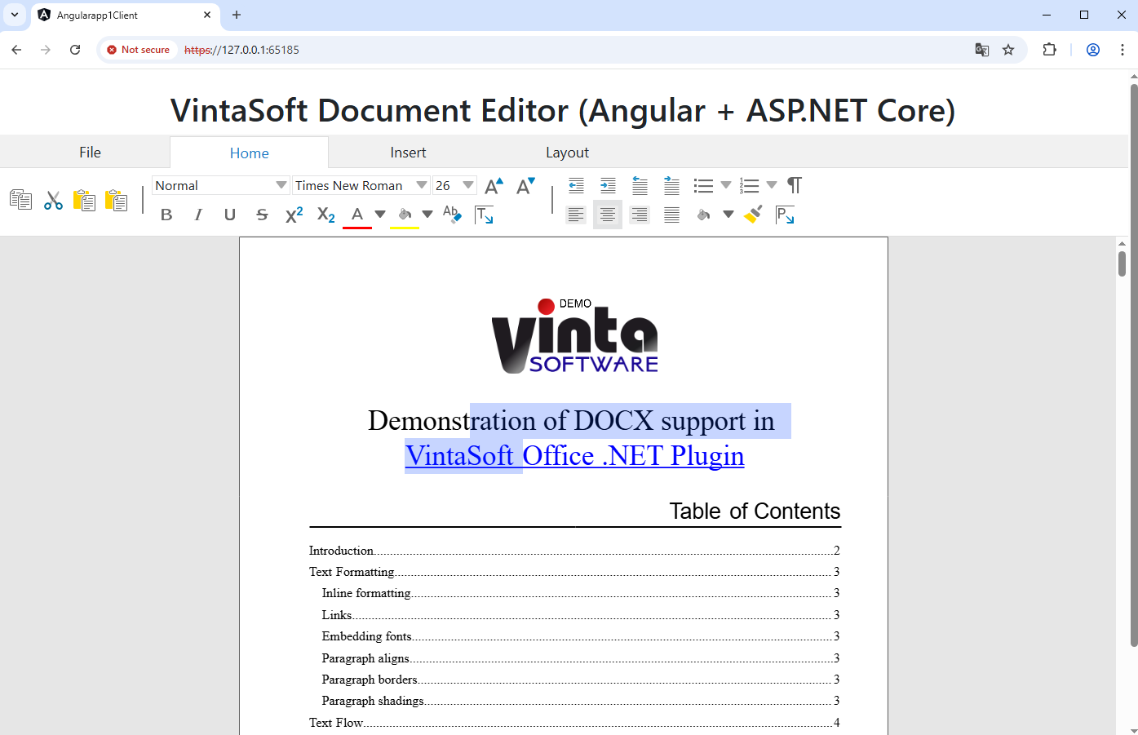This screenshot has width=1138, height=735.
Task: Open the Layout tab
Action: pyautogui.click(x=567, y=153)
